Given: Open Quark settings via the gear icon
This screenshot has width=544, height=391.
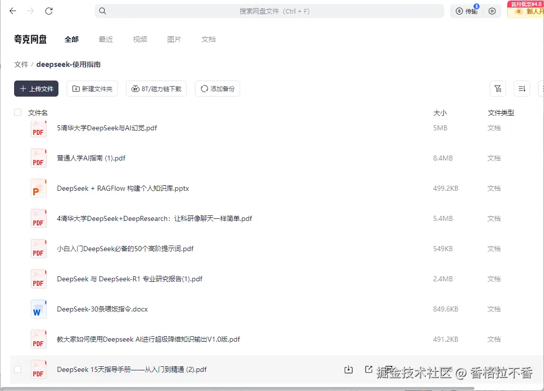Looking at the screenshot, I should tap(492, 11).
